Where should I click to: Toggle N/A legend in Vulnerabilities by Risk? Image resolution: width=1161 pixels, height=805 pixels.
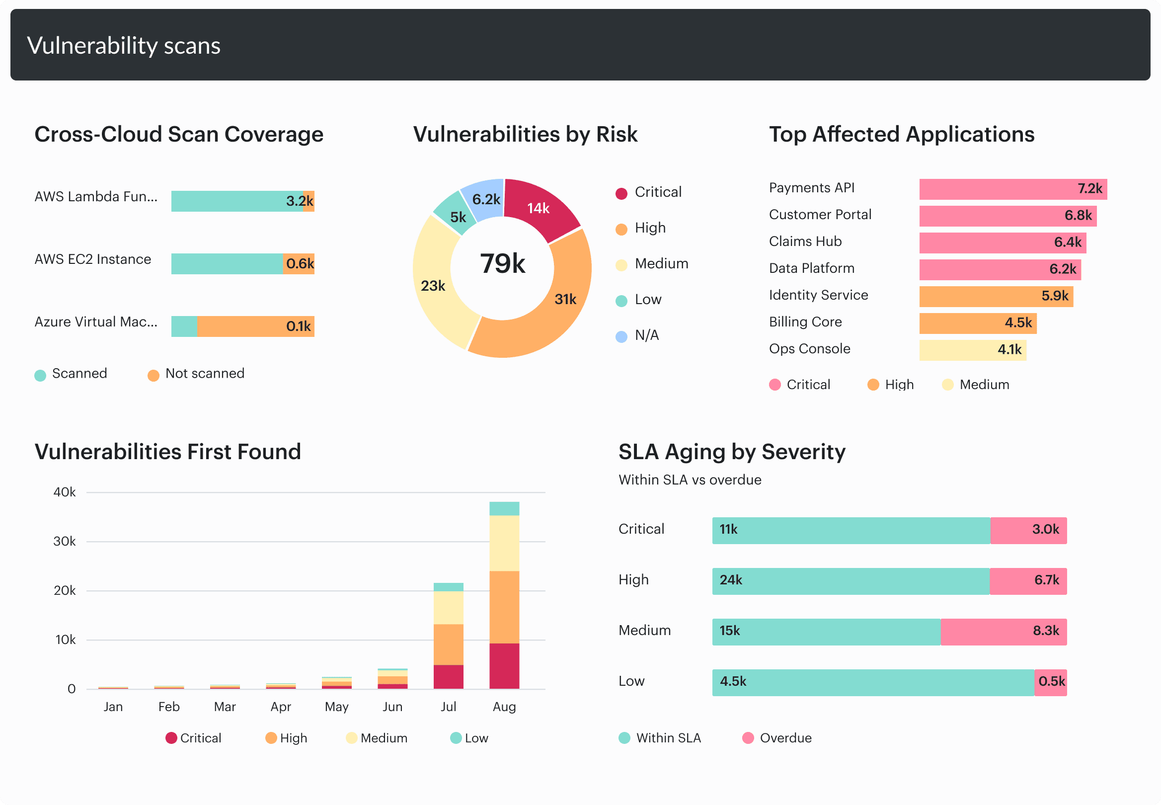coord(637,335)
